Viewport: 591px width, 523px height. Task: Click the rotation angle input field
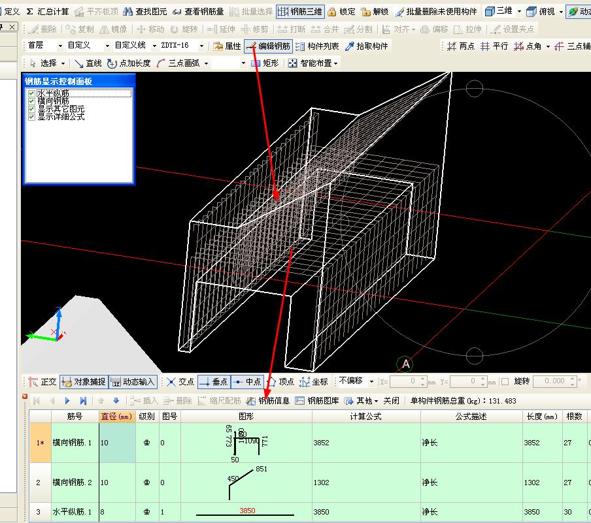pyautogui.click(x=555, y=381)
